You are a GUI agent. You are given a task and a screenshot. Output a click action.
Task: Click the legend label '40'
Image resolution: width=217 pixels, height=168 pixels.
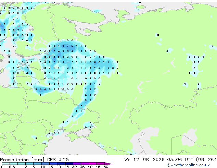(x=90, y=167)
